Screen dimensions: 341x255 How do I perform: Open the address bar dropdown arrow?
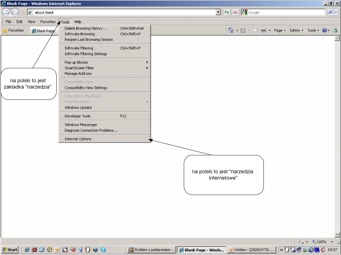tap(218, 12)
